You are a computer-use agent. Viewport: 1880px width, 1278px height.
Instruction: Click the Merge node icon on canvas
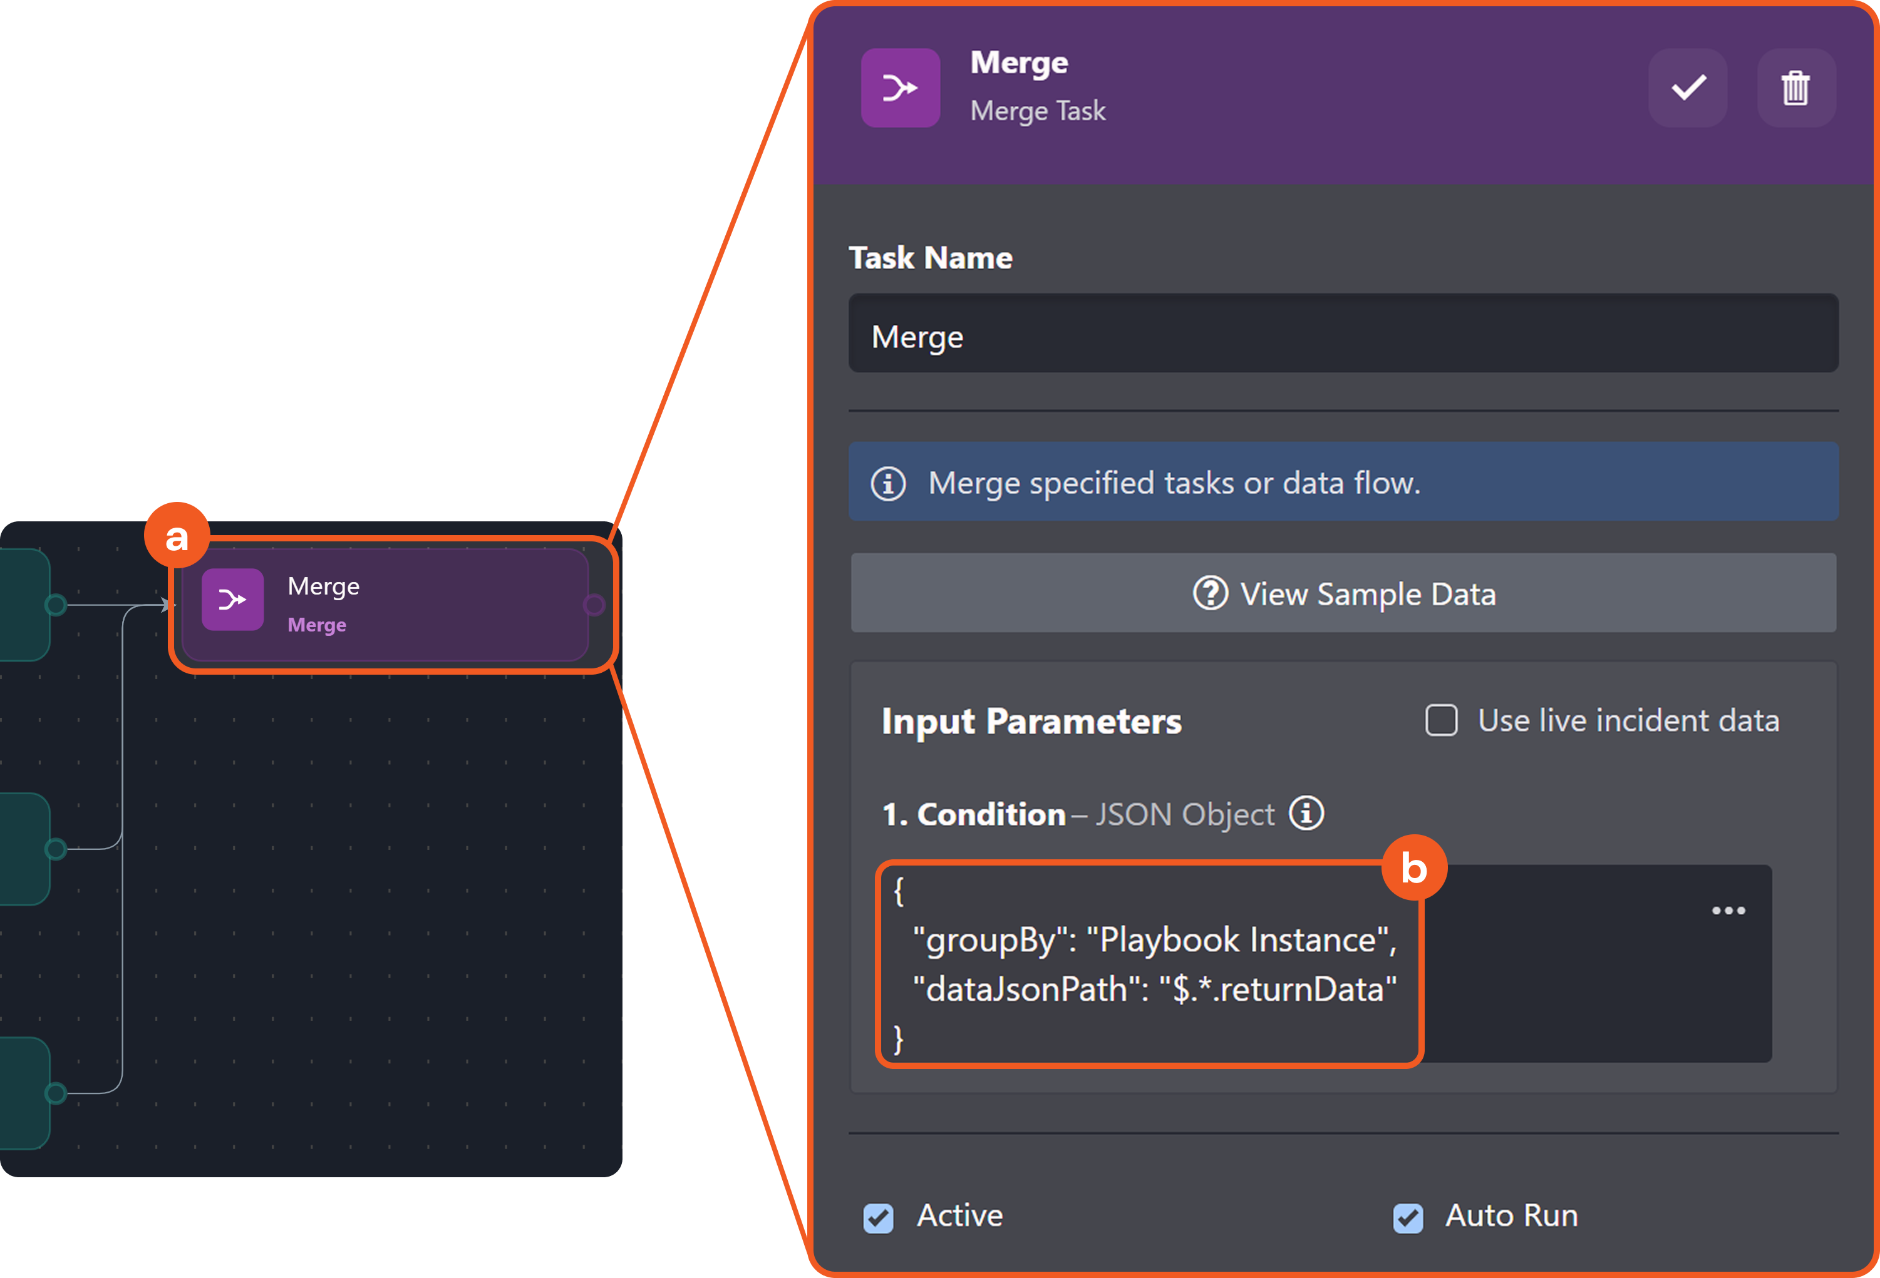(232, 600)
